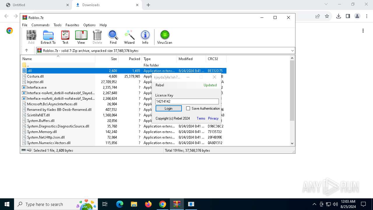
Task: Show archive Info
Action: pos(145,37)
